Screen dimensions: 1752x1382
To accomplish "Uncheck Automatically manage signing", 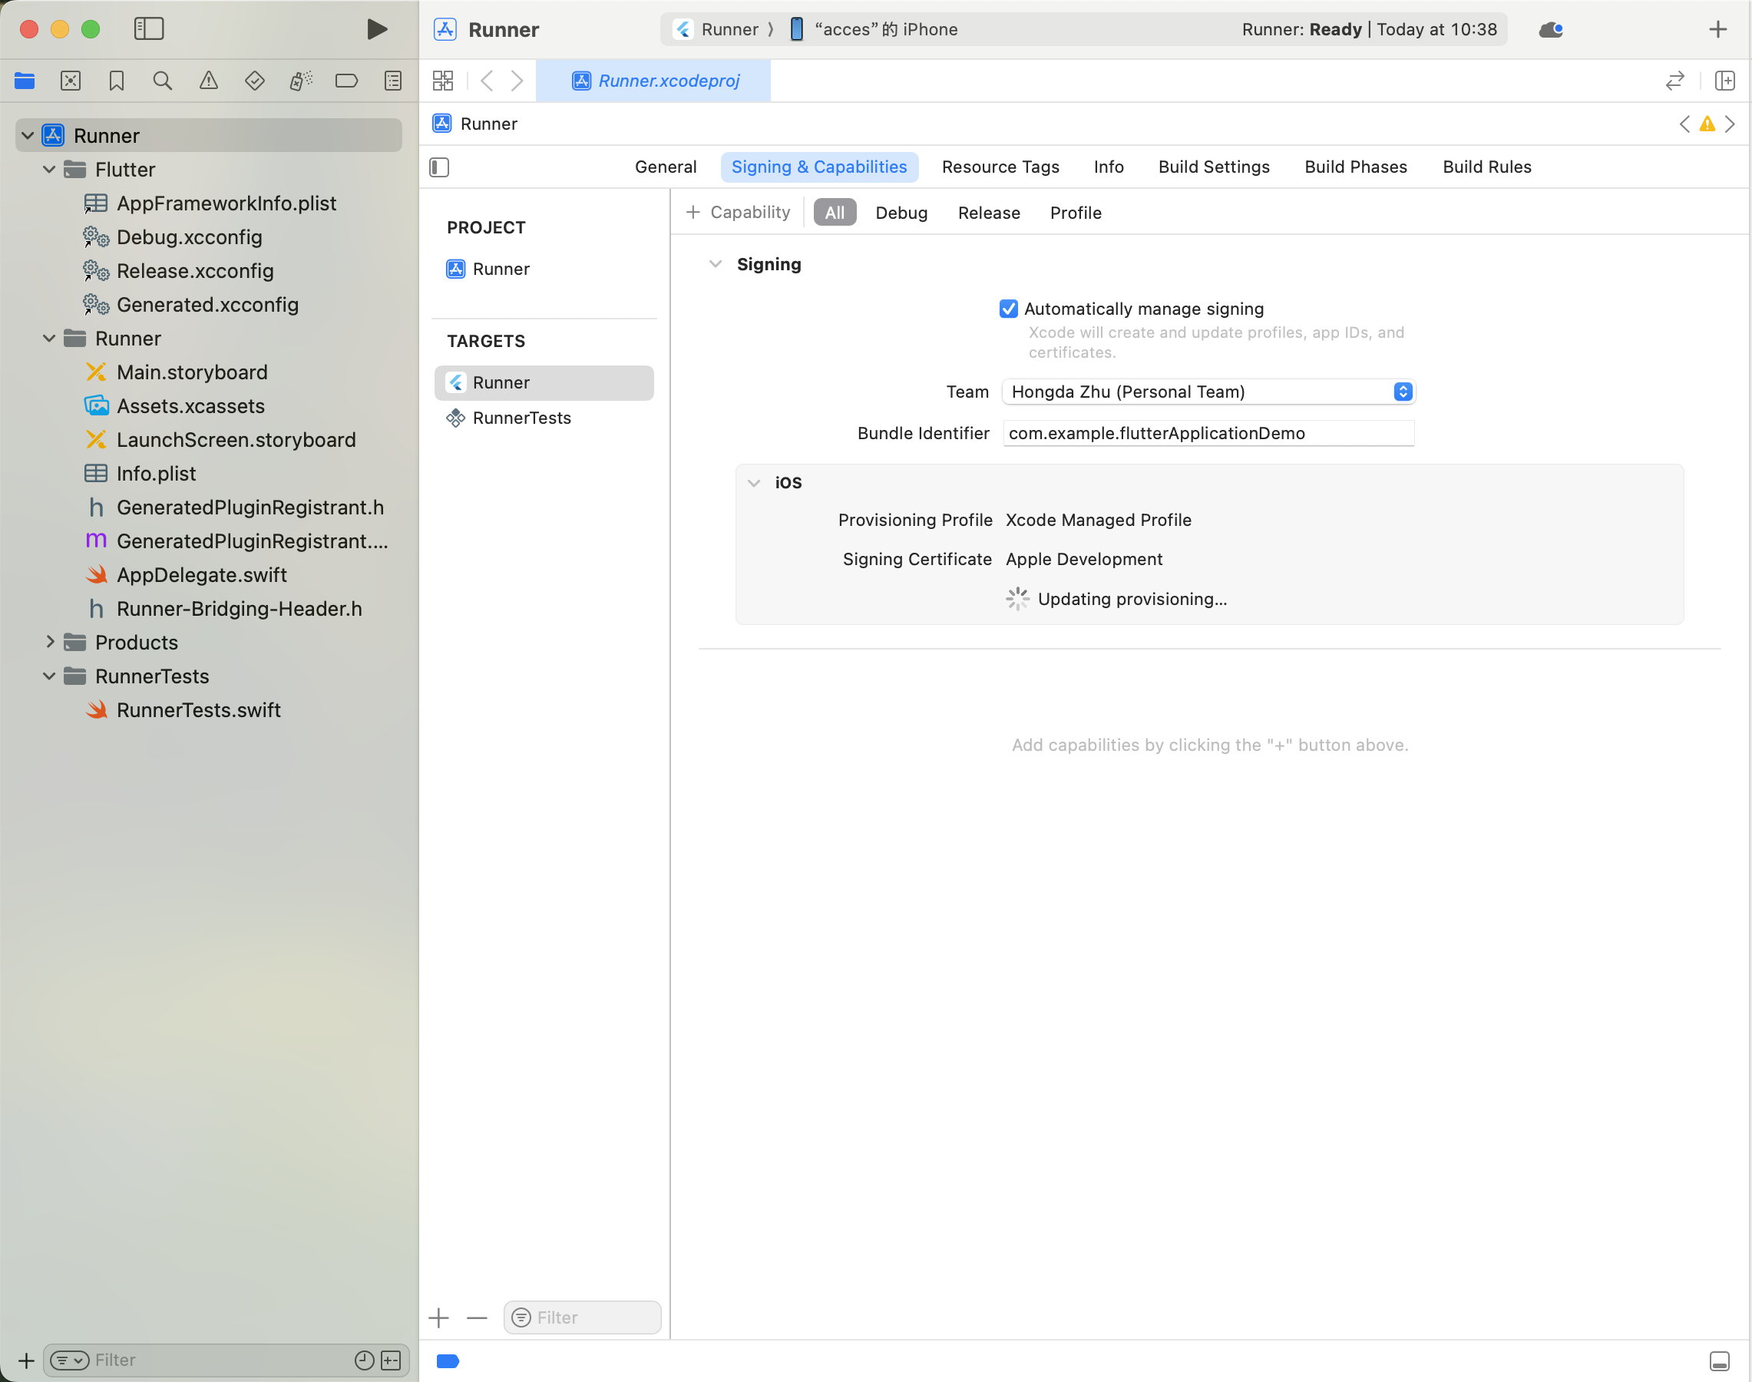I will click(1008, 309).
